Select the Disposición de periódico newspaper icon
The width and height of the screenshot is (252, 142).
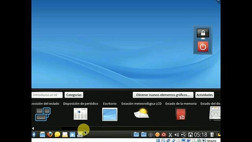[x=80, y=114]
